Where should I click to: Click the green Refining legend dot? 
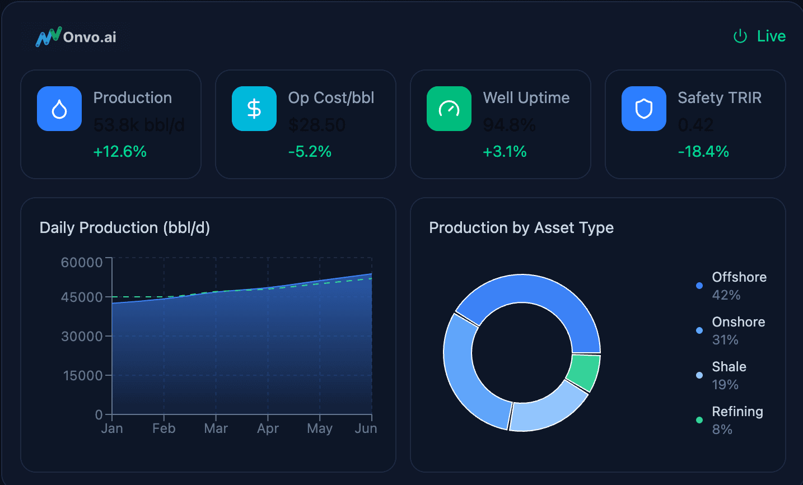click(x=699, y=420)
